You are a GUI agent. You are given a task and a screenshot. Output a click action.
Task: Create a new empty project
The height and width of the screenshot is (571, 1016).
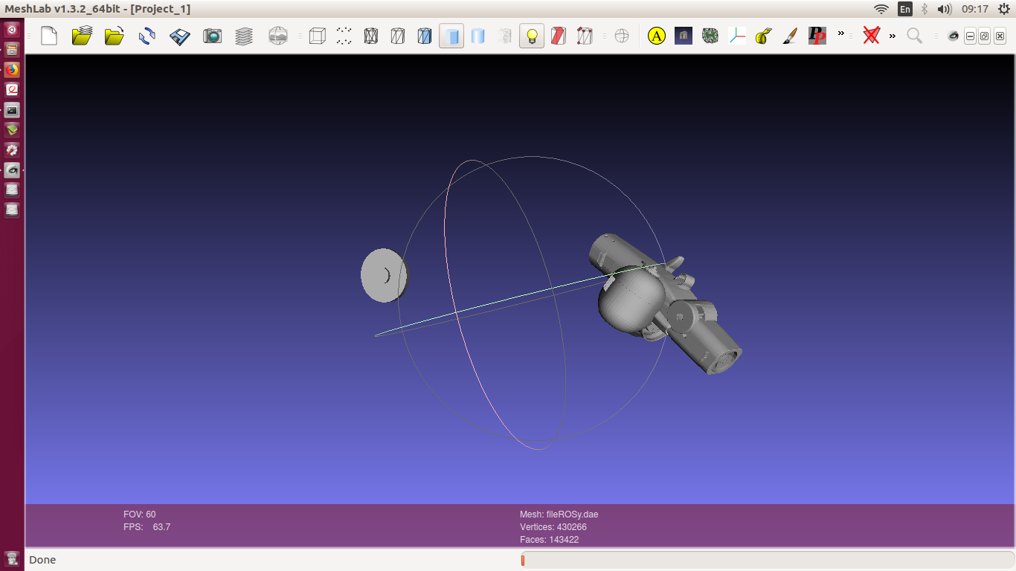pyautogui.click(x=49, y=36)
